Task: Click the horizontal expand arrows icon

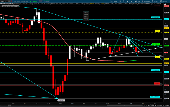Action: [x=147, y=105]
